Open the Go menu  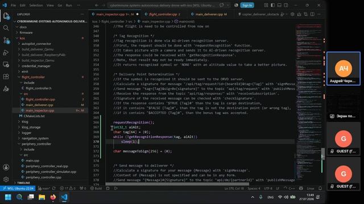point(60,5)
